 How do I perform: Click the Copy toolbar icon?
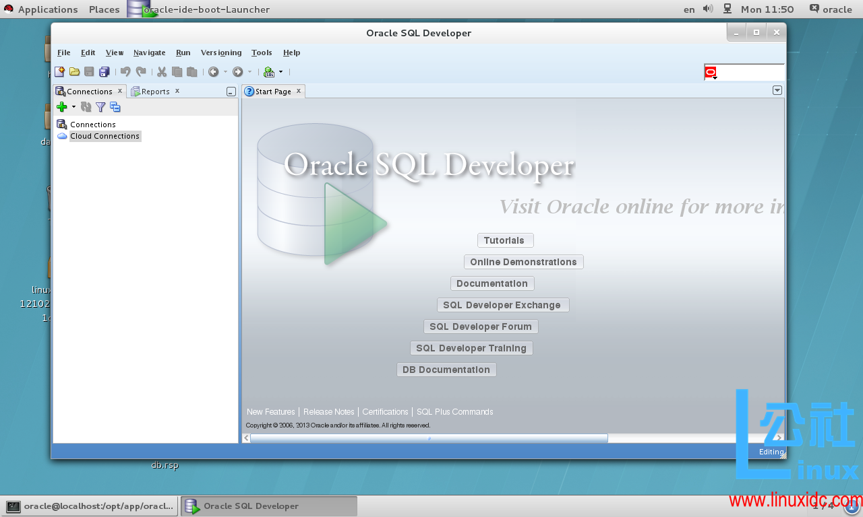coord(177,72)
